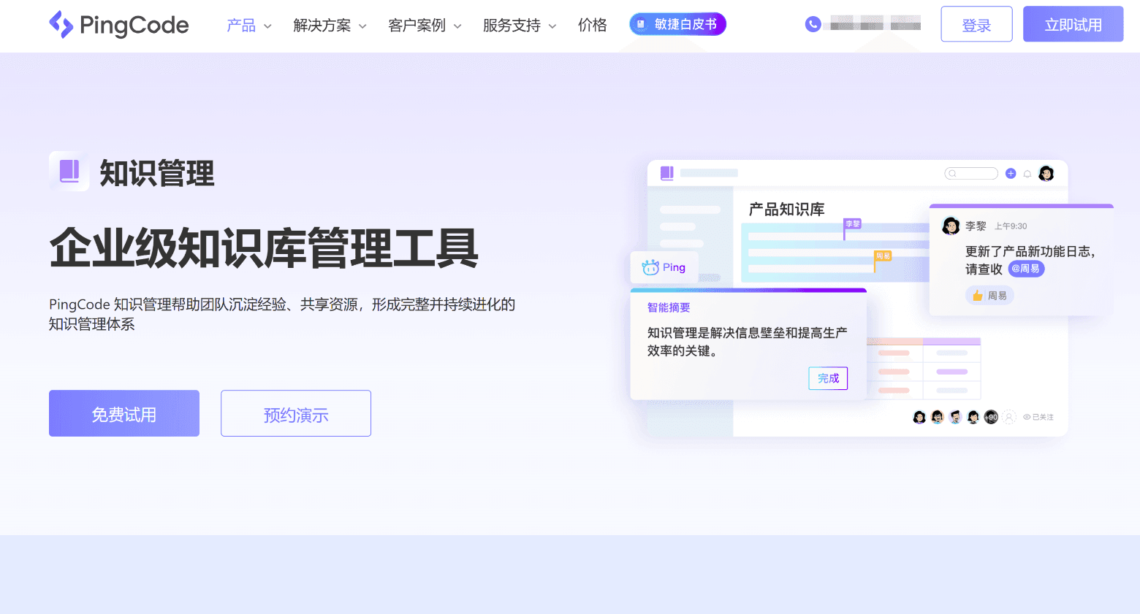Viewport: 1140px width, 614px height.
Task: Click the 预约演示 button
Action: pyautogui.click(x=296, y=413)
